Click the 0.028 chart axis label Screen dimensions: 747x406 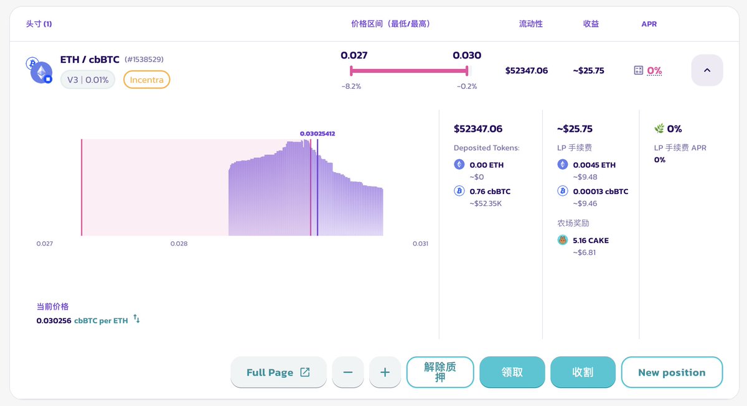tap(179, 244)
